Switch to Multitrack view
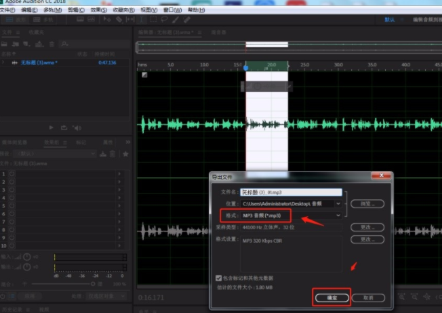The height and width of the screenshot is (313, 442). pyautogui.click(x=43, y=20)
